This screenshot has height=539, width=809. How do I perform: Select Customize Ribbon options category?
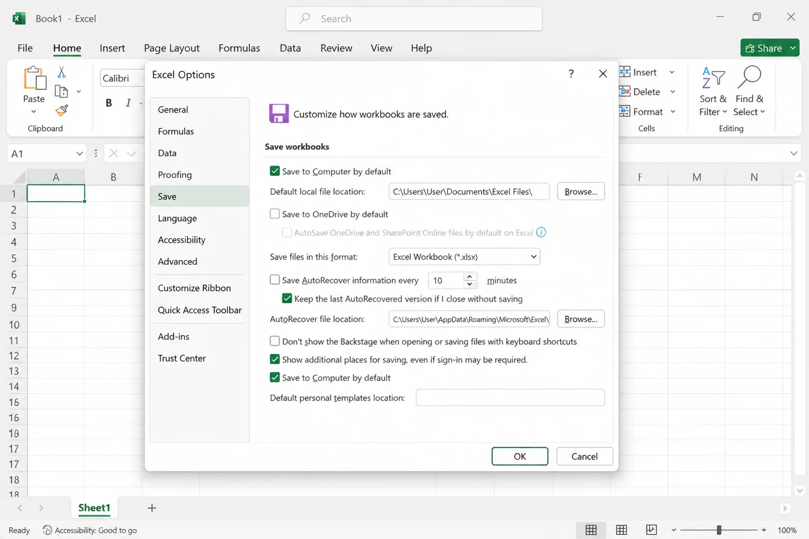[x=199, y=288]
